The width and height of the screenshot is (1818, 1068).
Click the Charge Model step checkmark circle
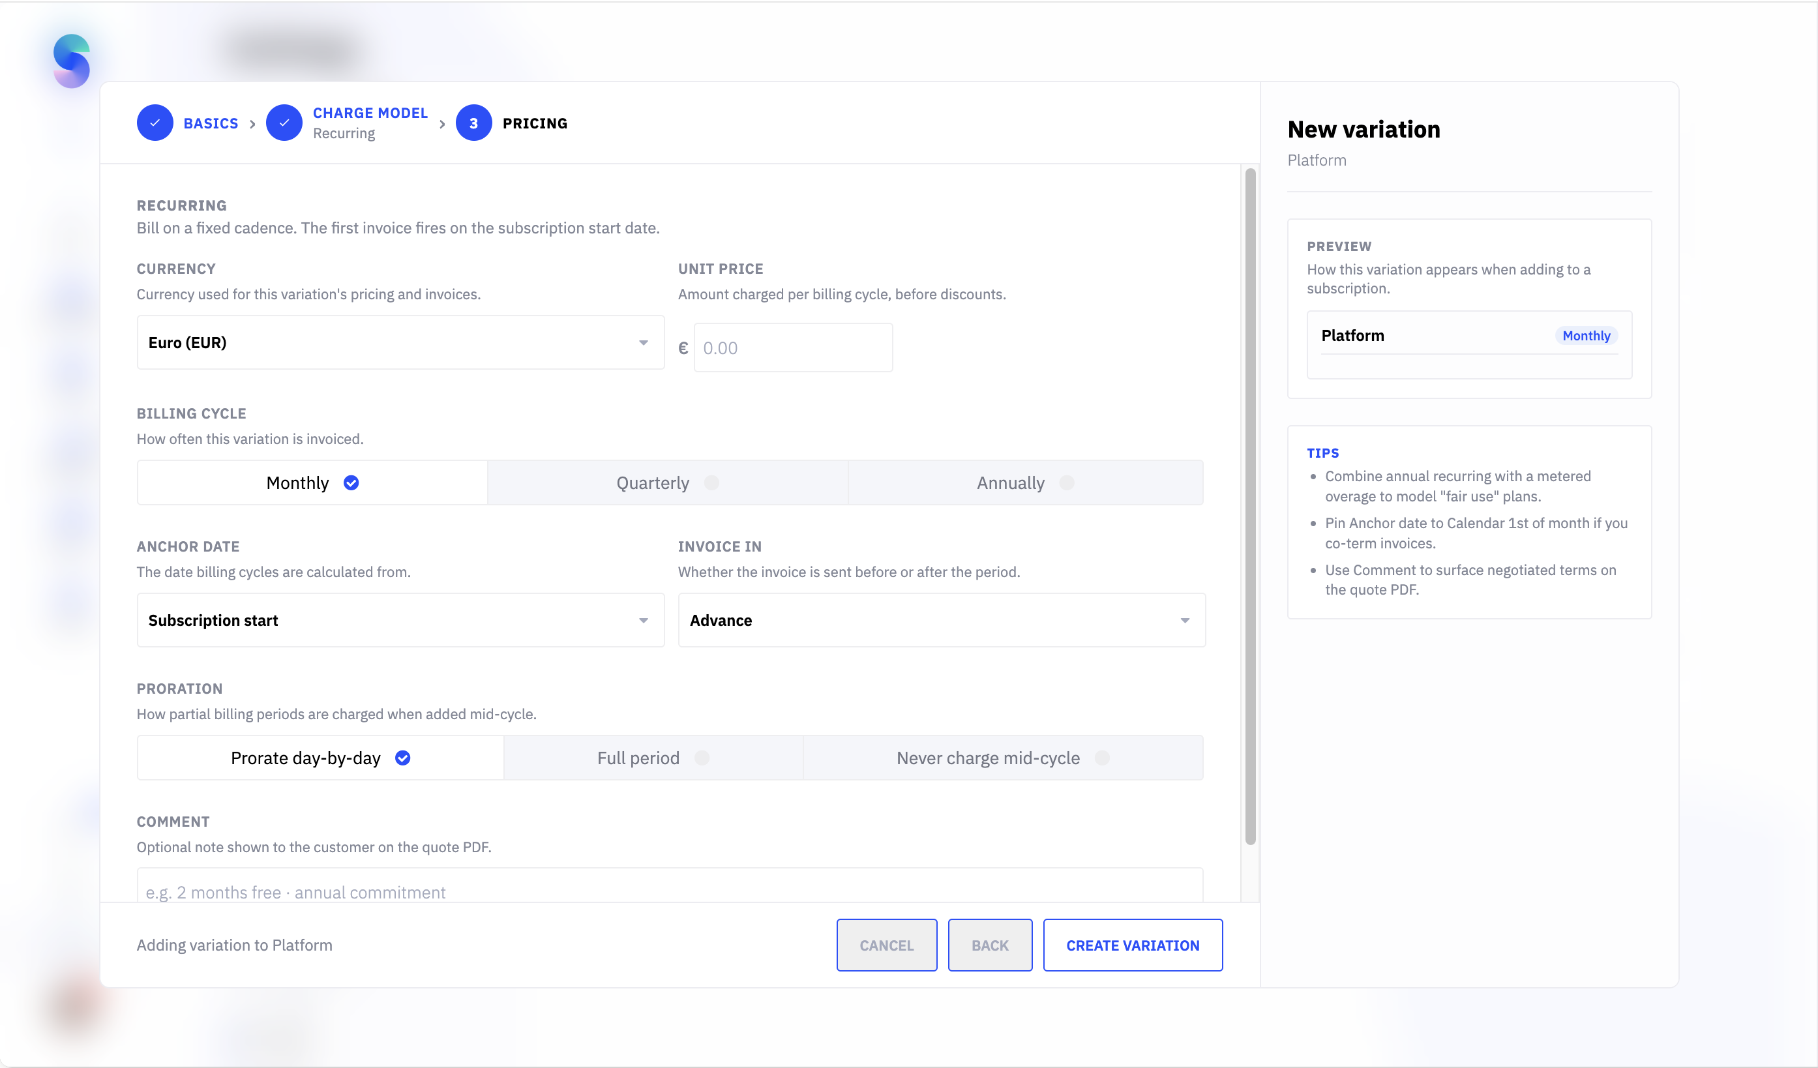click(x=284, y=123)
